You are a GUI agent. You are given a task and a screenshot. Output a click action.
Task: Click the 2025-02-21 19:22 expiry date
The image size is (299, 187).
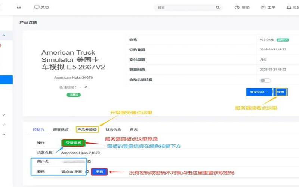coord(273,70)
